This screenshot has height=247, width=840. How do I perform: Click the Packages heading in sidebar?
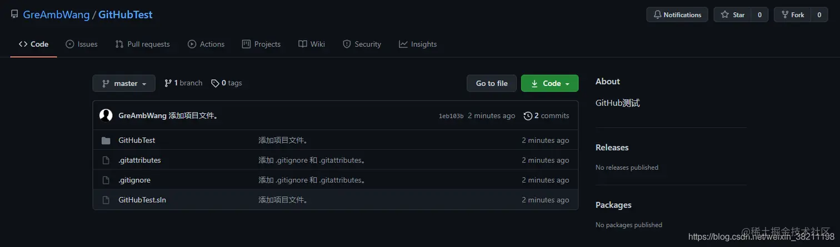(x=613, y=205)
